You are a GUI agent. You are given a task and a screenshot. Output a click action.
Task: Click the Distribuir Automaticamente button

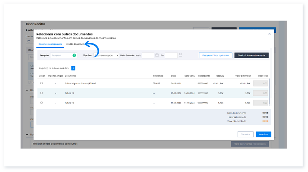pyautogui.click(x=251, y=55)
